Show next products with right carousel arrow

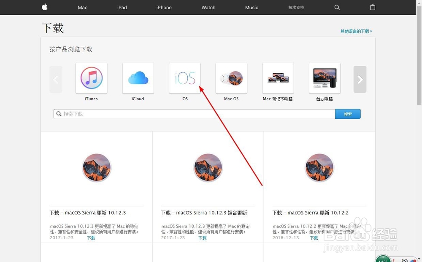(x=360, y=79)
